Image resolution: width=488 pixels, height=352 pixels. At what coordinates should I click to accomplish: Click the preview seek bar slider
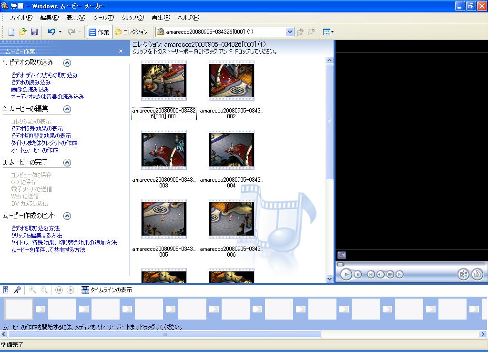(x=341, y=264)
